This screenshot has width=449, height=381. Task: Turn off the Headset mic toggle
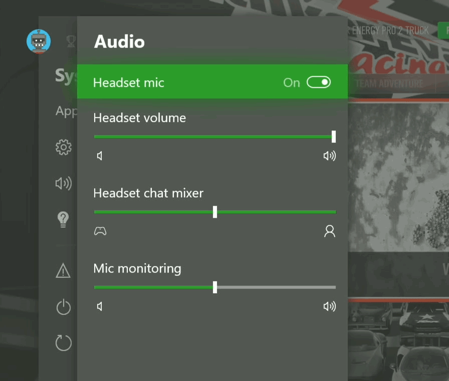coord(319,82)
